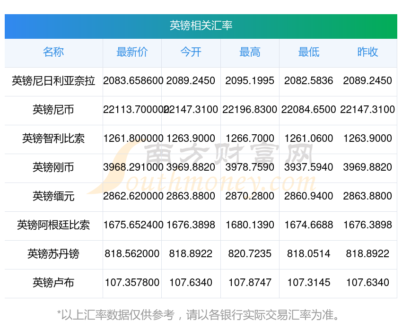
Task: Click the 英镑阿根廷比索 row name
Action: point(53,225)
